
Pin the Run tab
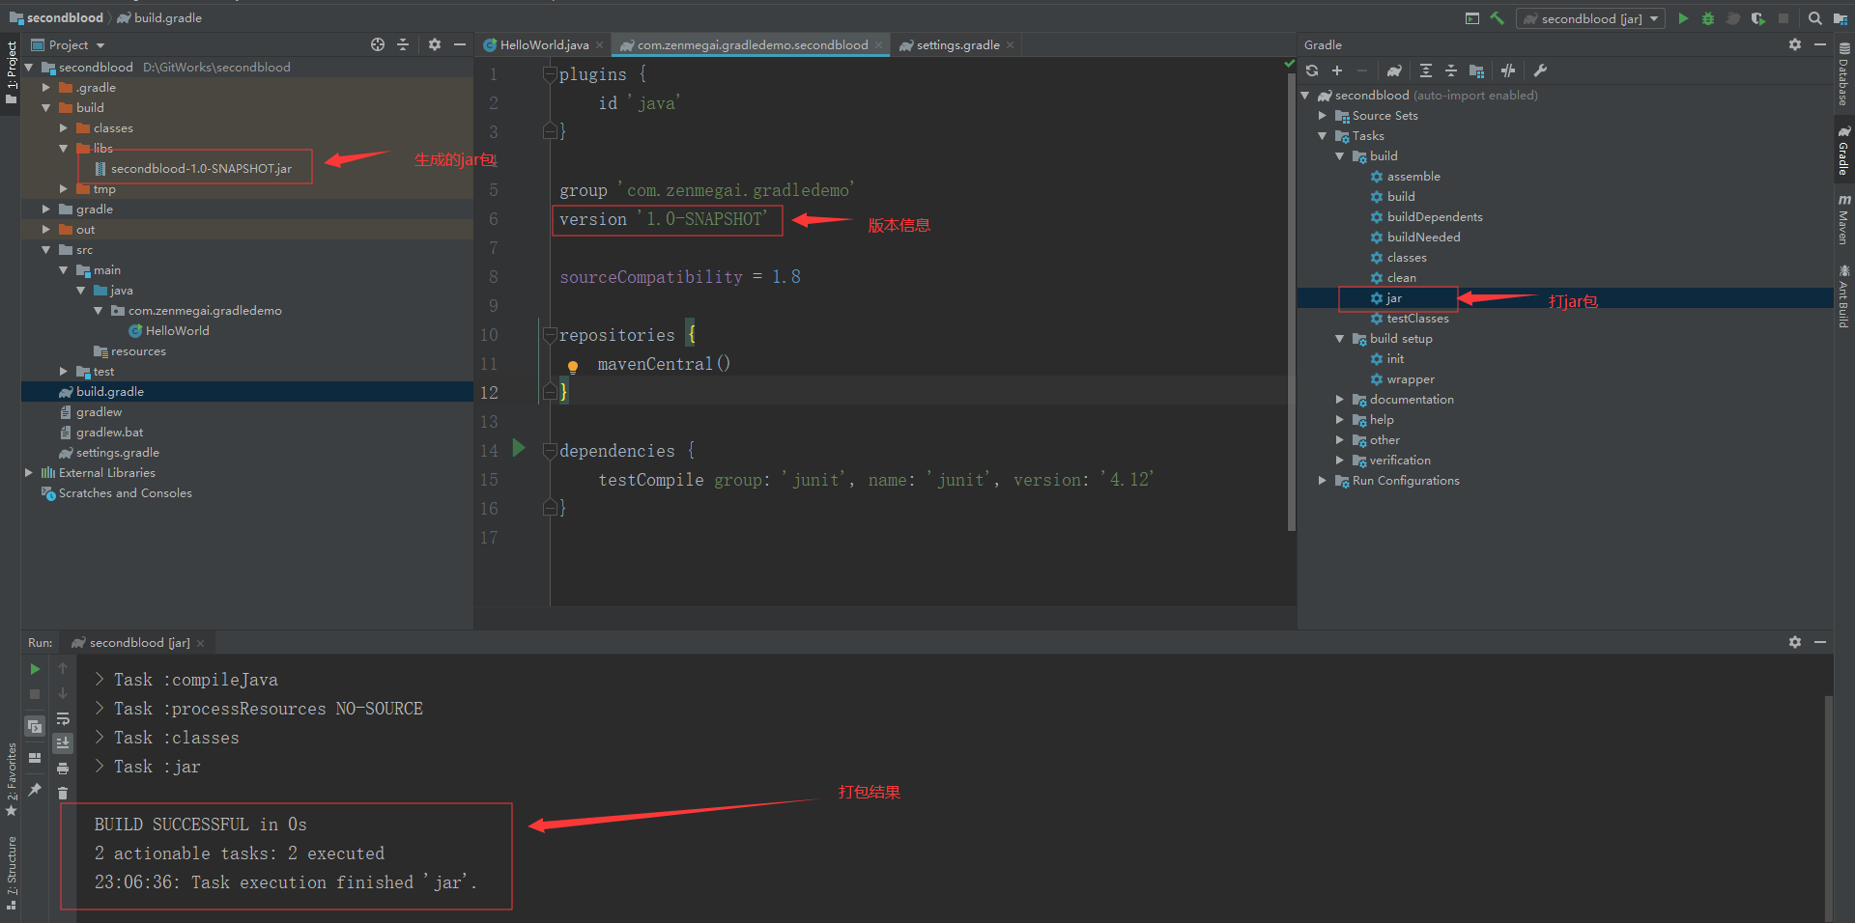point(35,790)
